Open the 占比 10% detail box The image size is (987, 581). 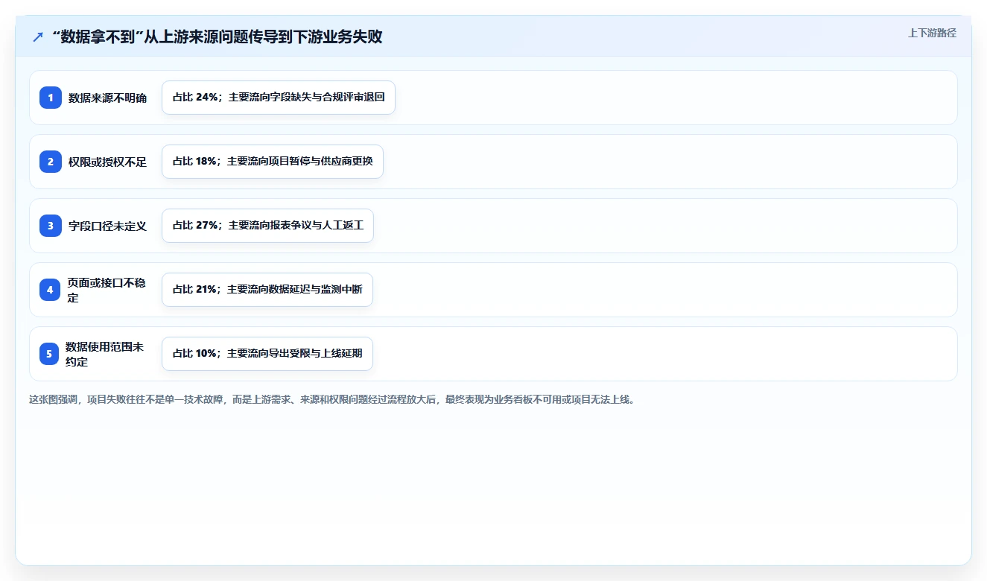[267, 354]
